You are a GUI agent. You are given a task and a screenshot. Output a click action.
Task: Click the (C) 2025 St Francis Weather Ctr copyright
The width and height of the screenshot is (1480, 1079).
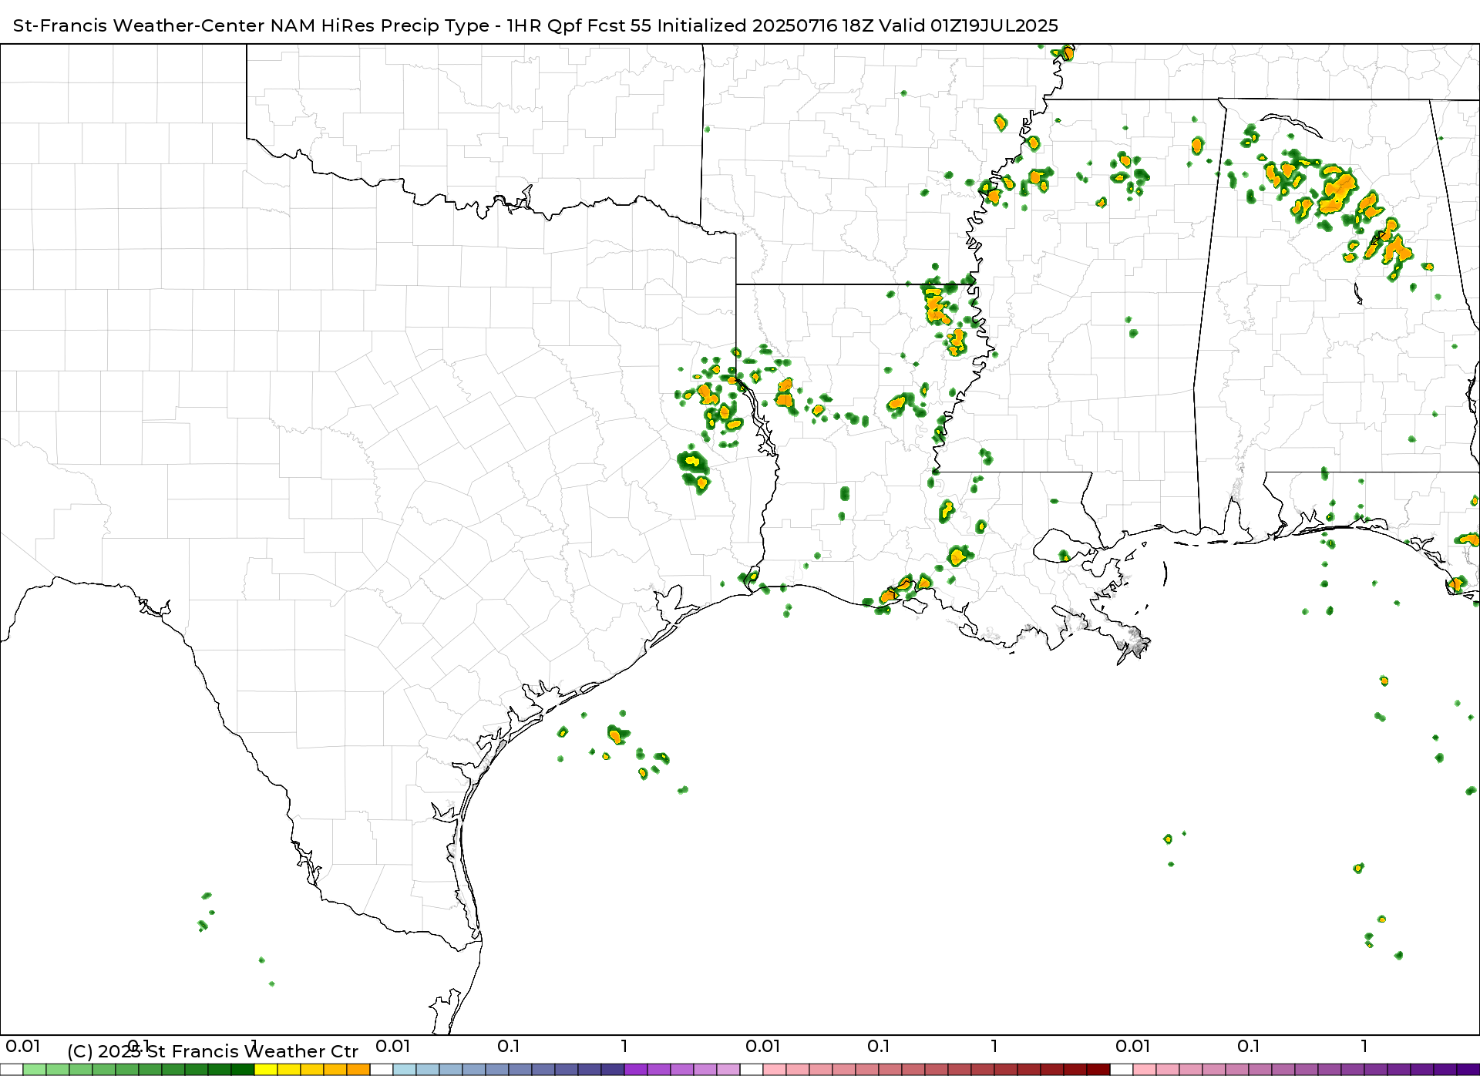213,1051
